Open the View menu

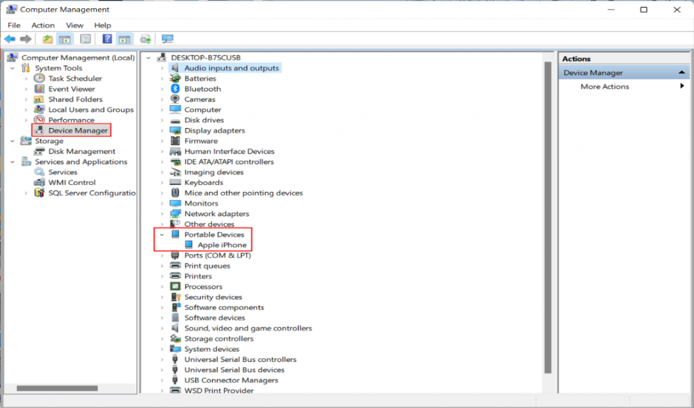point(75,24)
